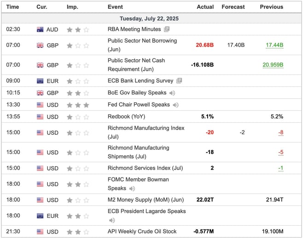The image size is (303, 239).
Task: Click Richmond Manufacturing Index actual -20
Action: coord(210,132)
